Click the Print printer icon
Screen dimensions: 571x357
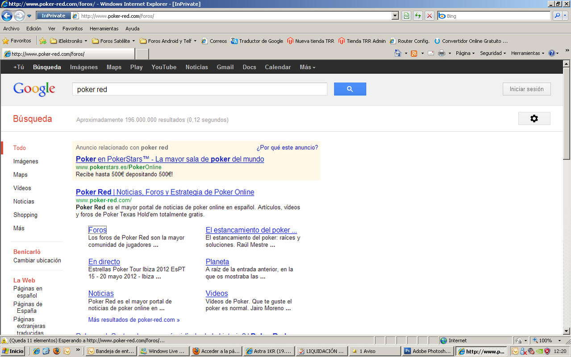tap(442, 53)
